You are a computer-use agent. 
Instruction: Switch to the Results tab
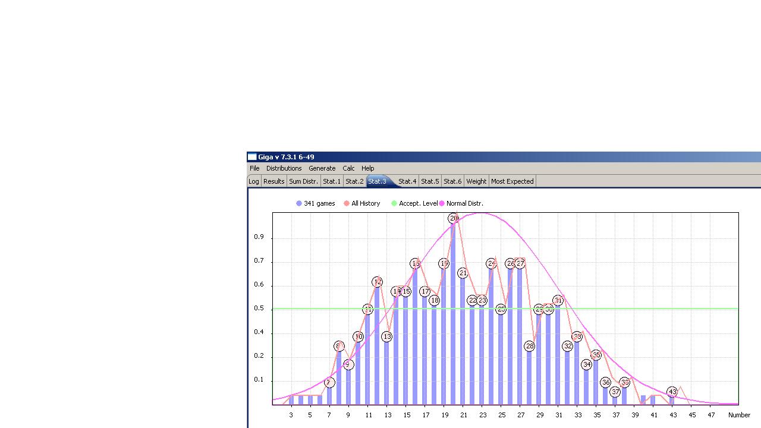click(x=273, y=181)
